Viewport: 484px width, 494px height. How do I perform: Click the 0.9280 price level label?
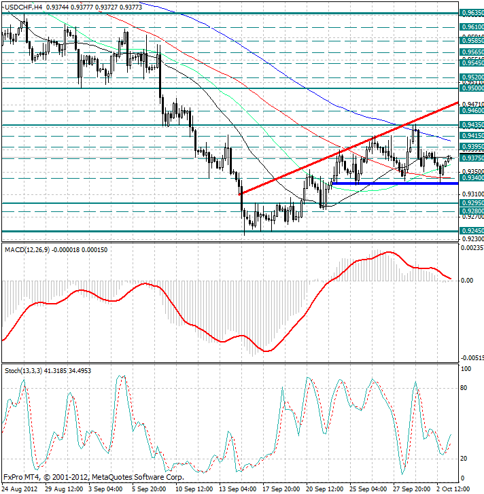pos(472,211)
